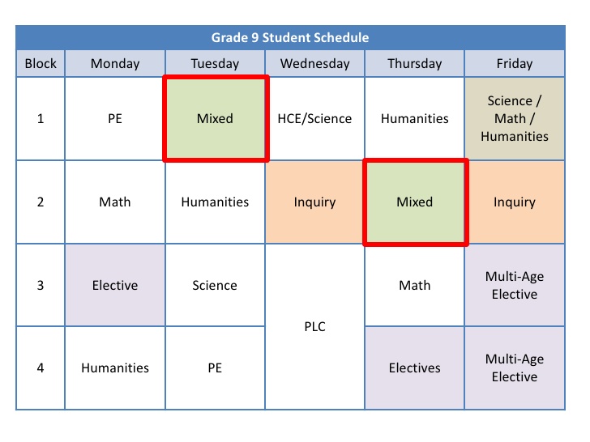Click the Friday column header
The width and height of the screenshot is (590, 442).
515,63
